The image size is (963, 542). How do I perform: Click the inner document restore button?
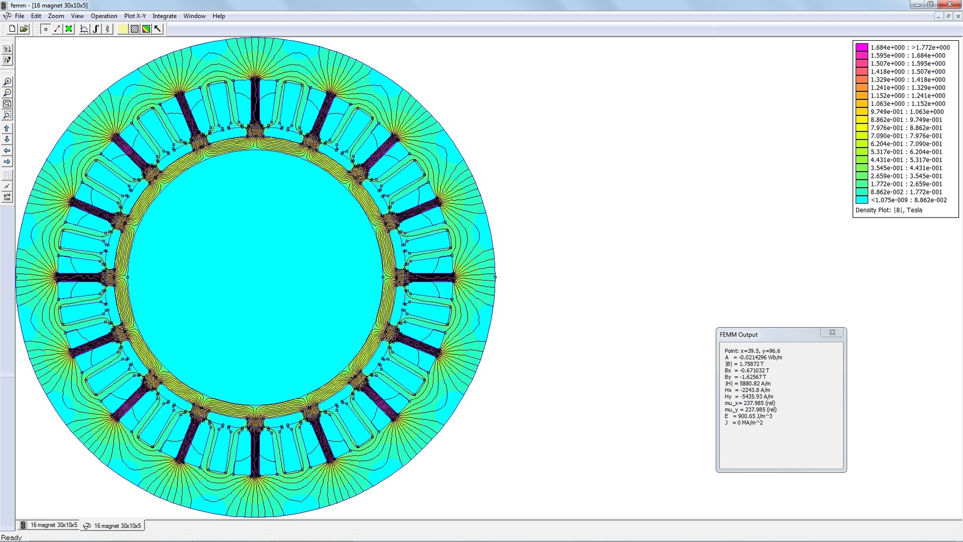948,16
